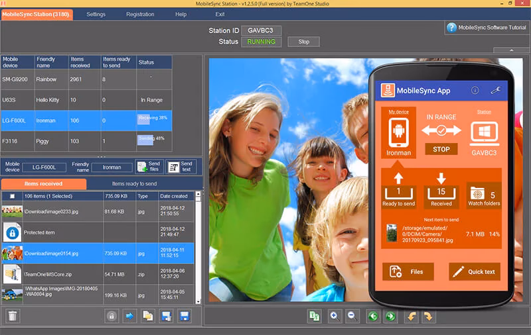Click the Stop button next to status
This screenshot has height=335, width=531.
304,42
